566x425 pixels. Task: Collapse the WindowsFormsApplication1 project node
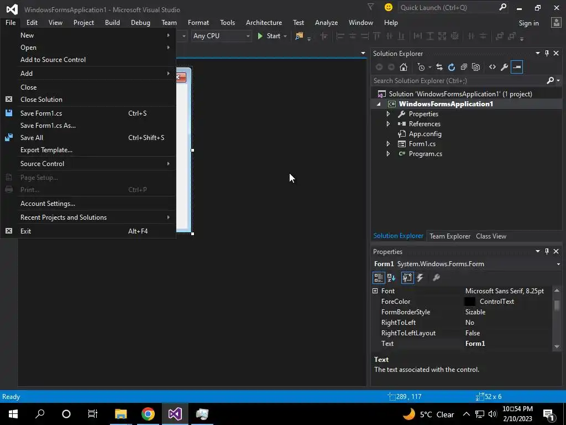(379, 104)
